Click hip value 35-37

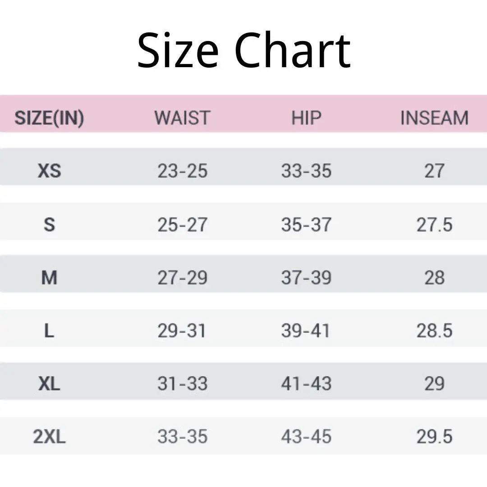(306, 225)
